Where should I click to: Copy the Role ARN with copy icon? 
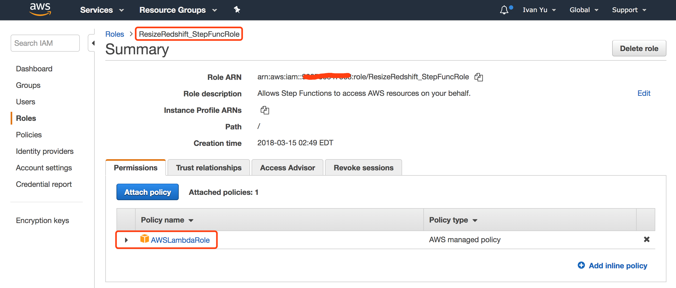click(479, 77)
